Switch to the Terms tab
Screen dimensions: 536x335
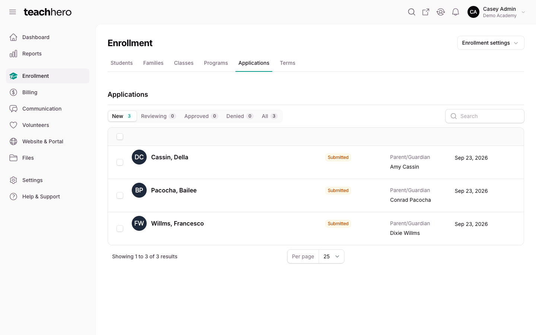click(x=288, y=63)
